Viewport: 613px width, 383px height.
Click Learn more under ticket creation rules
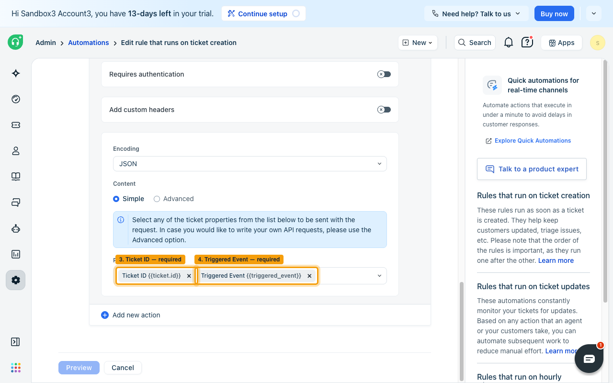556,260
